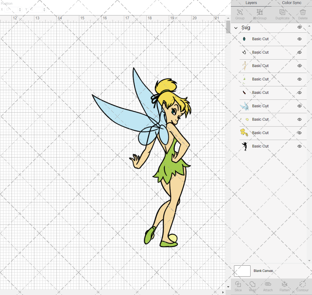Click the Group icon in Layers panel

coord(240,12)
